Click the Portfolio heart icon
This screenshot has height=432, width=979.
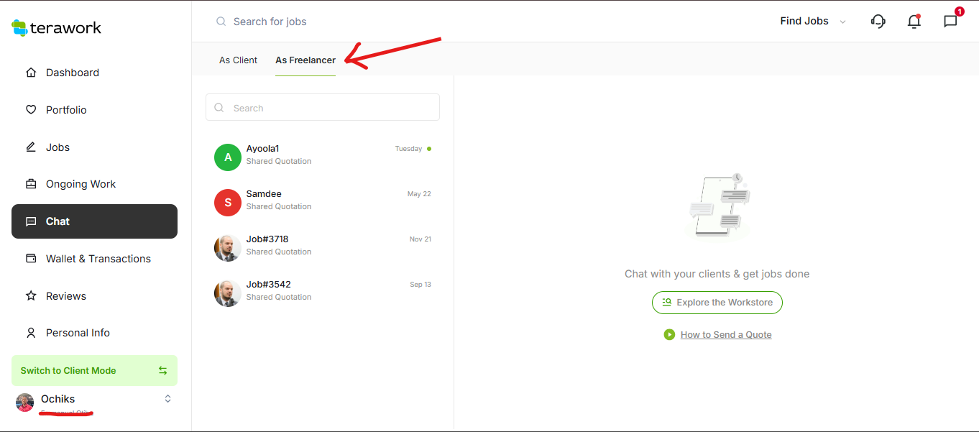click(x=31, y=110)
